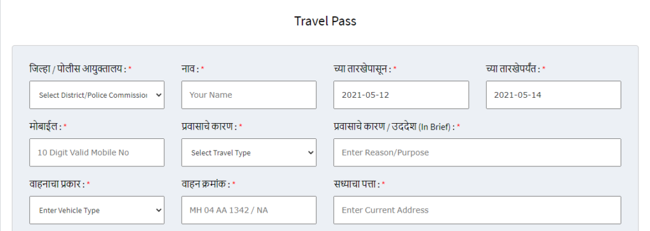650x231 pixels.
Task: Click the उददेश (In Brief) label
Action: 423,127
